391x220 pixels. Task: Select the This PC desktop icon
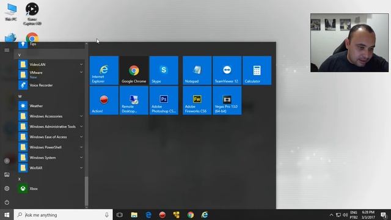(x=11, y=12)
